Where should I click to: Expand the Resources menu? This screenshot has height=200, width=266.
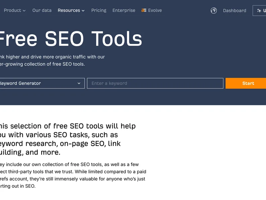tap(71, 10)
